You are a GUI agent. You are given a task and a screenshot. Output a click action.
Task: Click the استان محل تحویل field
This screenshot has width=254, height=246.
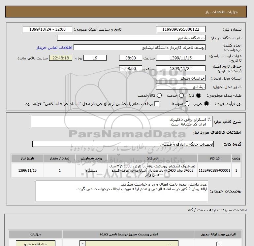pyautogui.click(x=181, y=78)
